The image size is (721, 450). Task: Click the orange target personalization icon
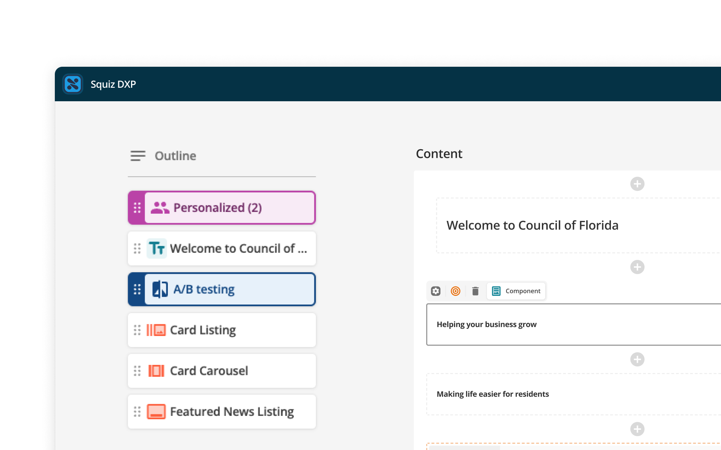[456, 291]
